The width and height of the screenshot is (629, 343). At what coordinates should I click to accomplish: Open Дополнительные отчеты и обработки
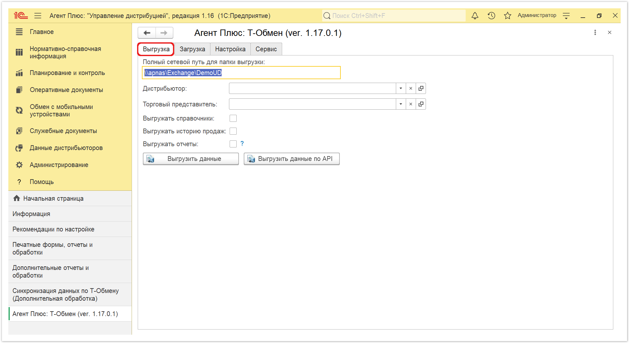click(70, 272)
